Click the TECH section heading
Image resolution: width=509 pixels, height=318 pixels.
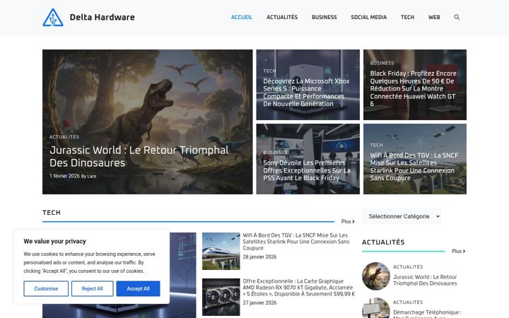52,213
